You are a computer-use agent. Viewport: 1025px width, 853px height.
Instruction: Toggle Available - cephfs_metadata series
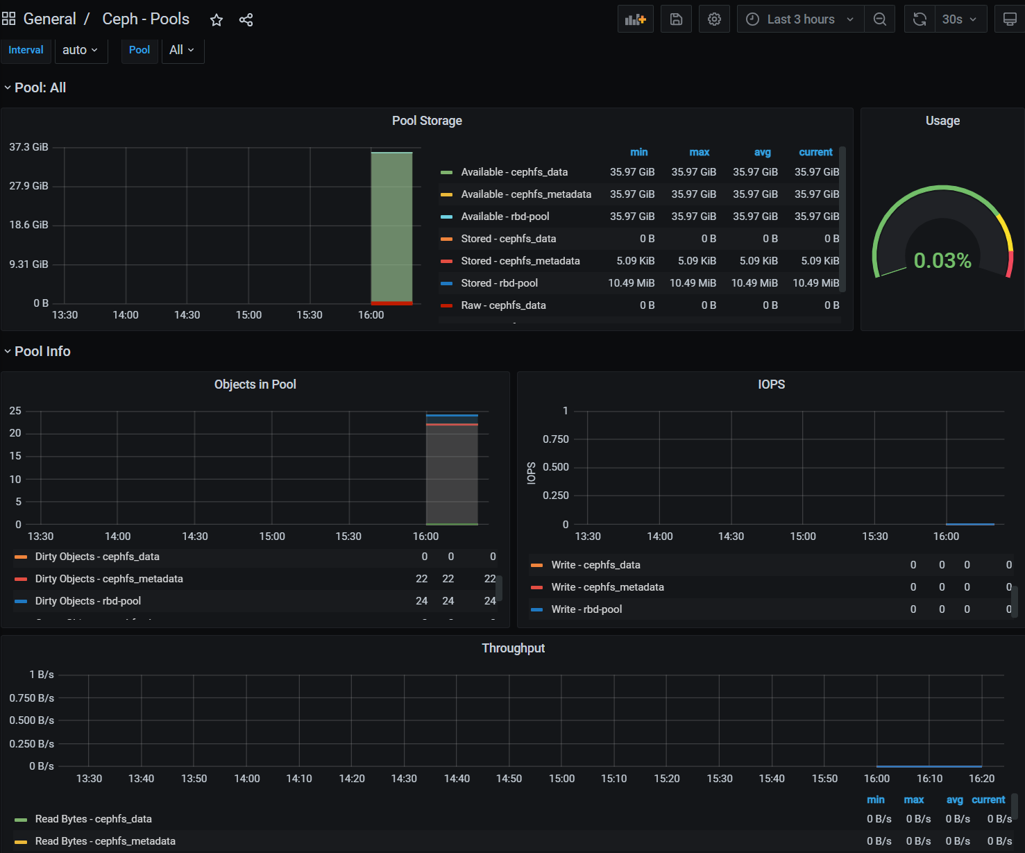tap(526, 194)
